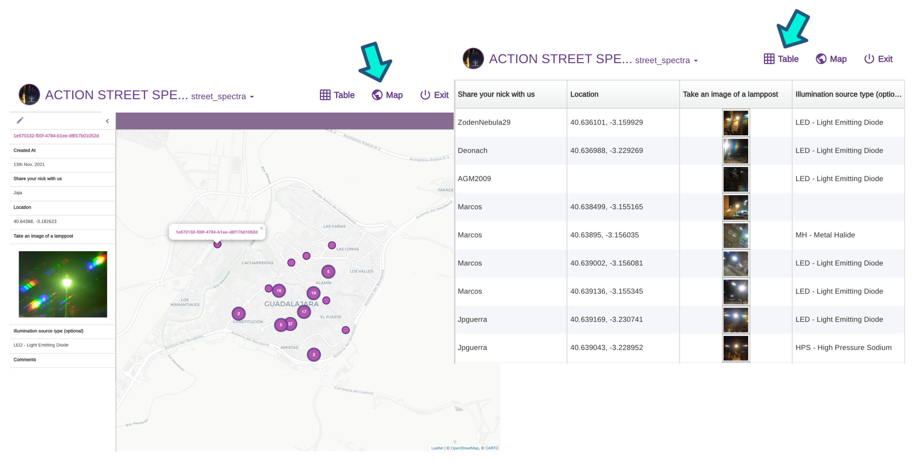Viewport: 916px width, 463px height.
Task: Click Map globe icon in right window
Action: (x=821, y=59)
